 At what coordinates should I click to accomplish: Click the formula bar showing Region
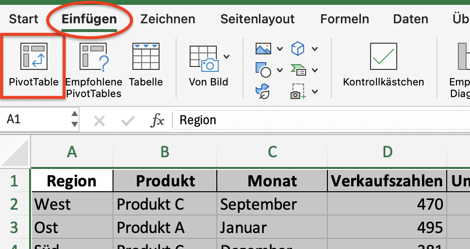321,120
